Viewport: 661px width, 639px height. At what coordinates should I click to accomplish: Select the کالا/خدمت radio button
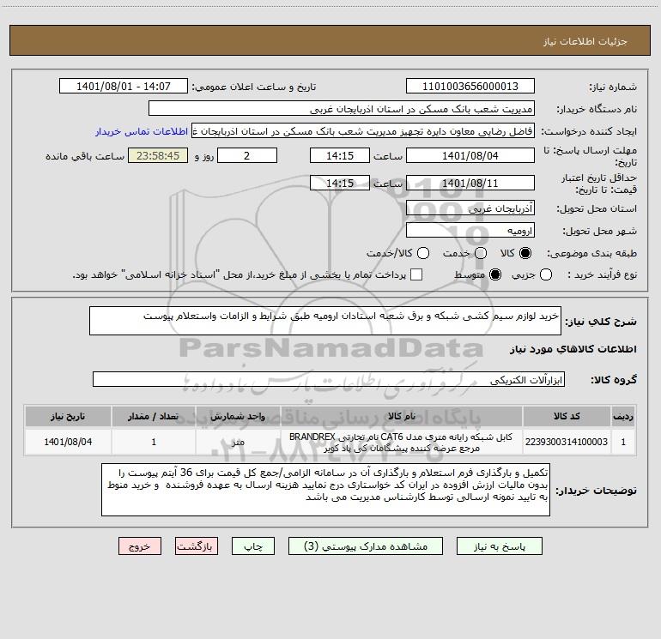[x=423, y=253]
